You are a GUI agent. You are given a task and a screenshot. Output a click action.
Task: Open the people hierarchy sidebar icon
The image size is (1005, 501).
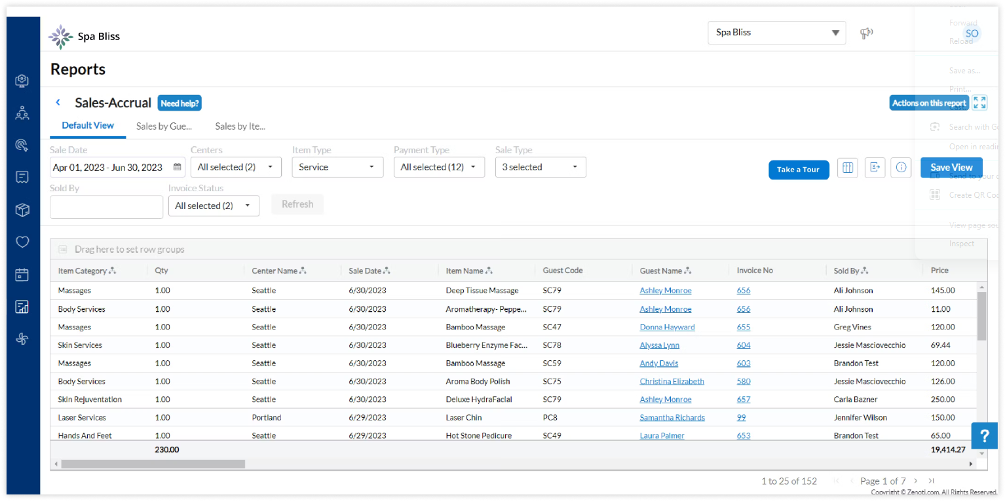tap(22, 113)
